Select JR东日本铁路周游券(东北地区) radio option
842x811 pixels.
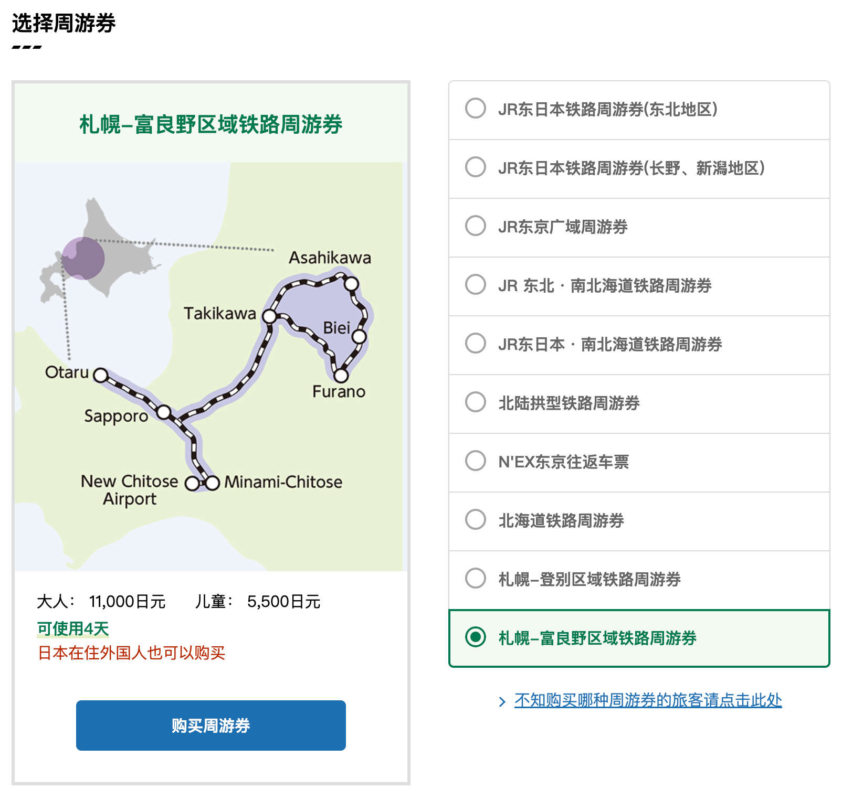pyautogui.click(x=476, y=109)
